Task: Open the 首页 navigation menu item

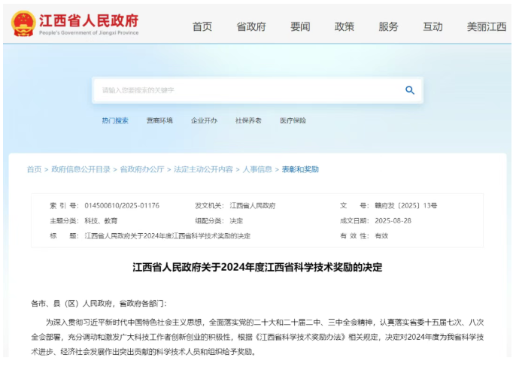Action: [x=202, y=26]
